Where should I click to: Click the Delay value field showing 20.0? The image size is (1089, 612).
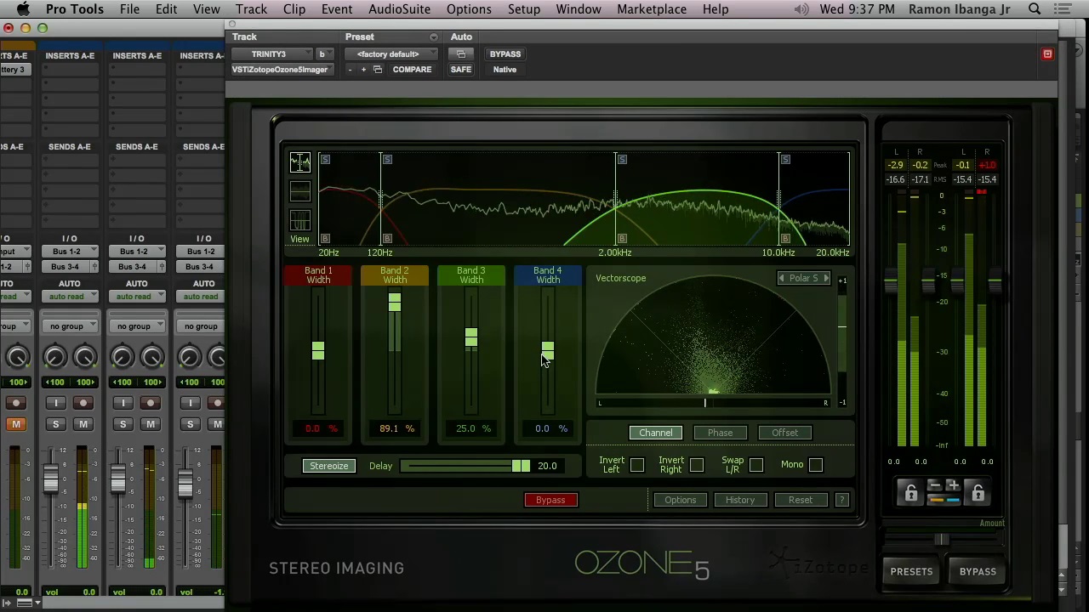click(x=547, y=466)
